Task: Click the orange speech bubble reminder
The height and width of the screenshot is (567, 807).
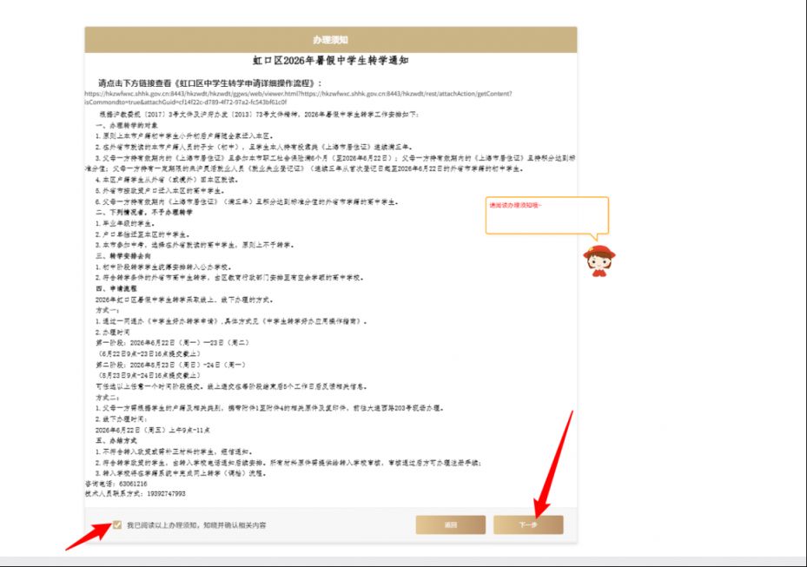Action: pos(547,218)
